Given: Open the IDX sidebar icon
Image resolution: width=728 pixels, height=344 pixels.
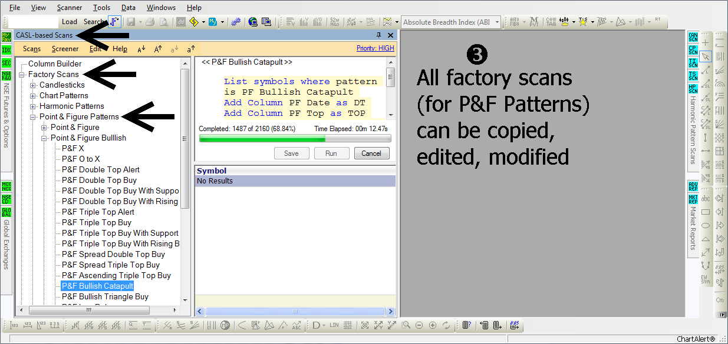Looking at the screenshot, I should pos(6,50).
